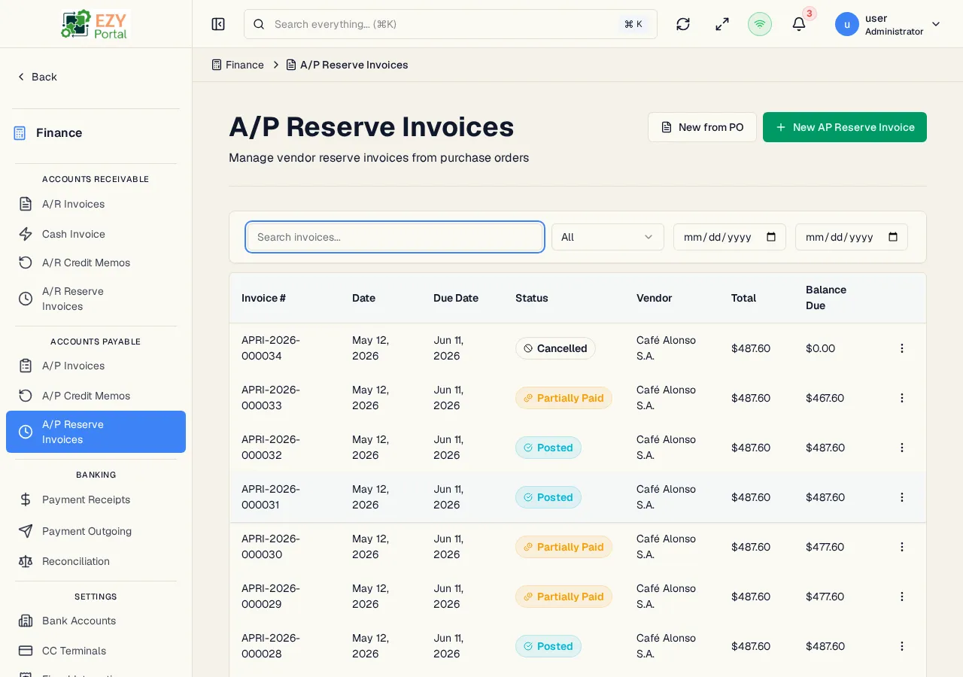963x677 pixels.
Task: Open the All status filter dropdown
Action: [x=608, y=237]
